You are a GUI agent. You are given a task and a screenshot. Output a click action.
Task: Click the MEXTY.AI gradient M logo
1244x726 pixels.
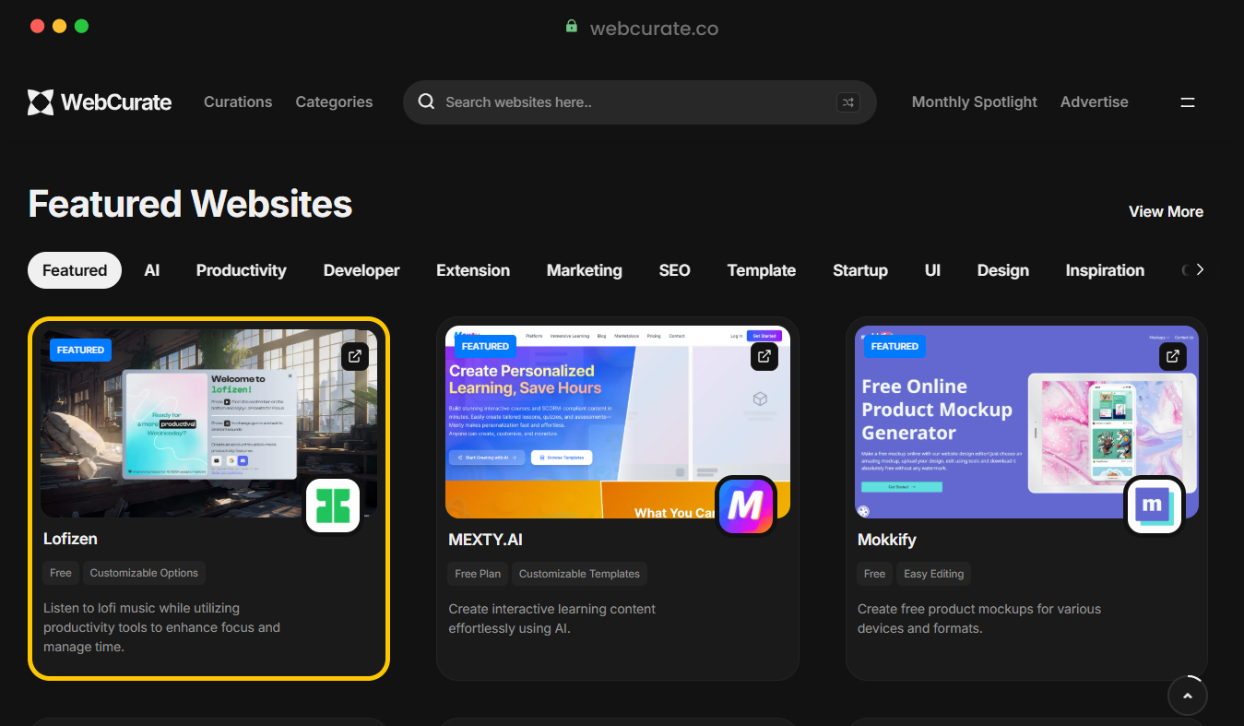coord(745,506)
